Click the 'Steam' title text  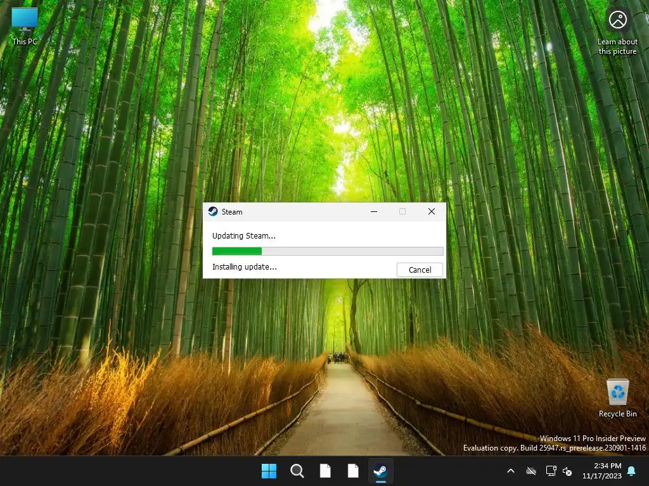point(232,212)
